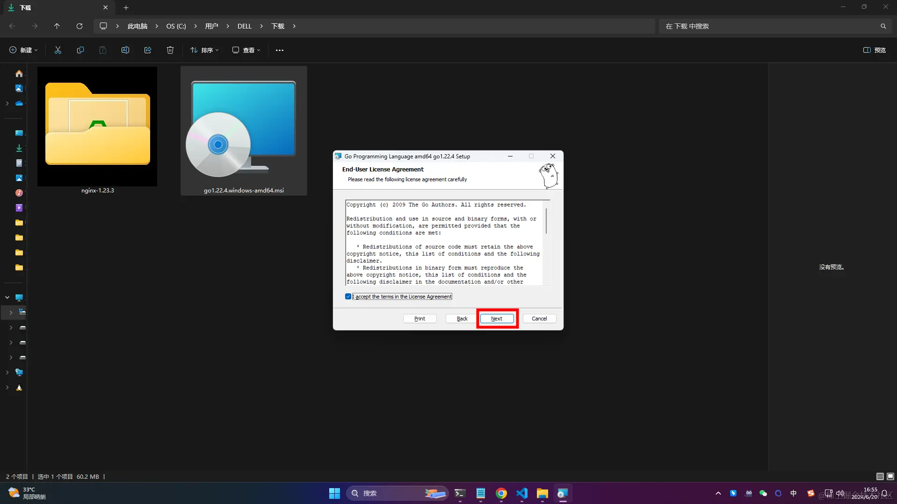The width and height of the screenshot is (897, 504).
Task: Switch to the details list view in status bar
Action: coord(880,476)
